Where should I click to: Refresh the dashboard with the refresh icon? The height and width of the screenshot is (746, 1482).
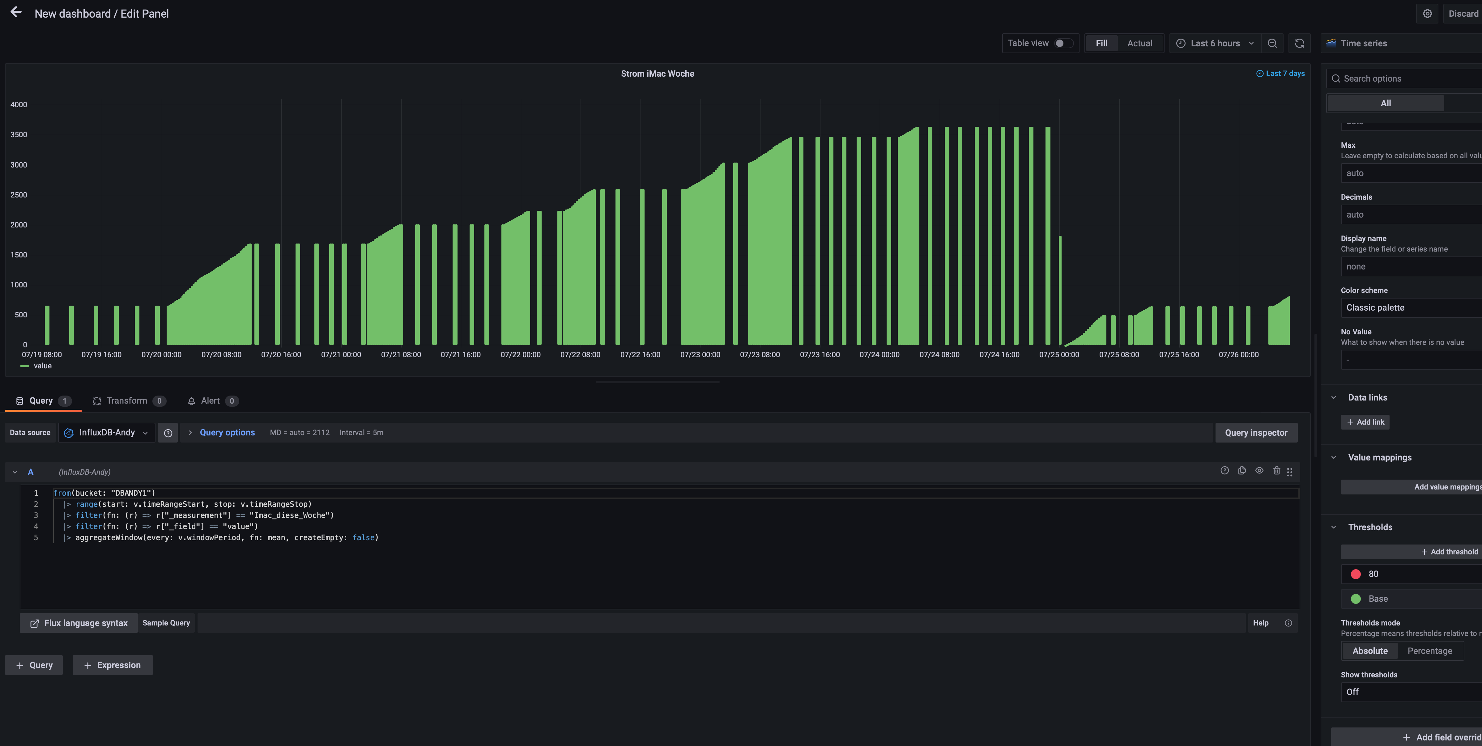[1299, 43]
